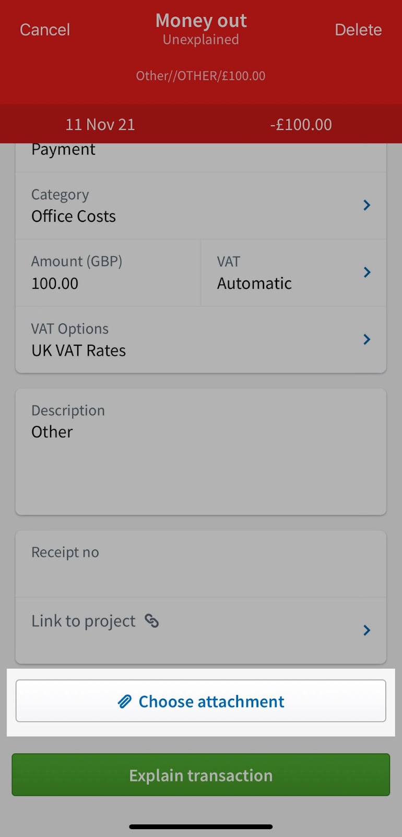Open VAT Options for UK VAT Rates
The width and height of the screenshot is (402, 837).
coord(366,340)
